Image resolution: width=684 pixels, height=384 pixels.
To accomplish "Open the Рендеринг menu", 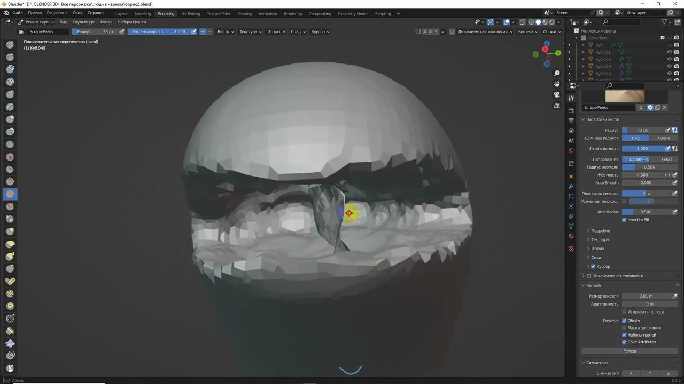I will (x=57, y=12).
